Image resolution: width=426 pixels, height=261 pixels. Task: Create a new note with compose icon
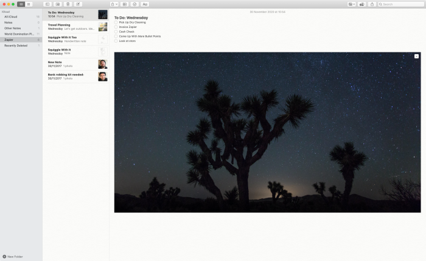(x=78, y=4)
